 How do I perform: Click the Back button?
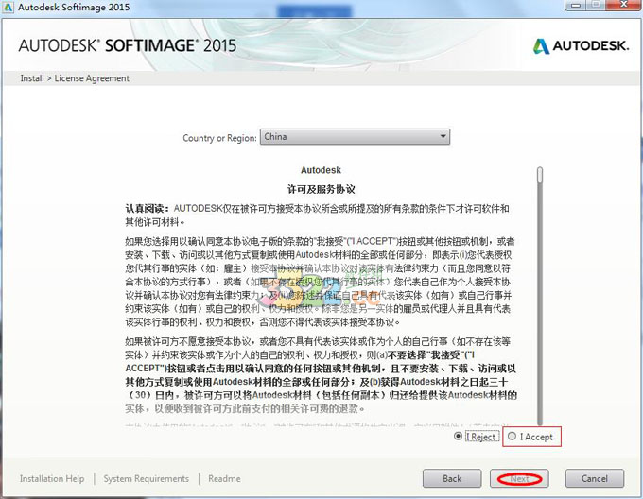452,478
